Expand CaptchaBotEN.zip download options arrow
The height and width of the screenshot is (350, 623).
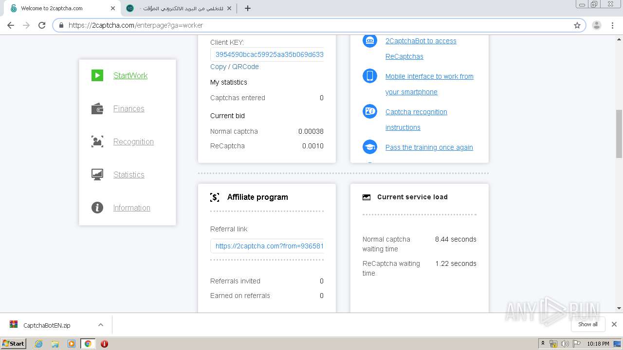point(101,325)
